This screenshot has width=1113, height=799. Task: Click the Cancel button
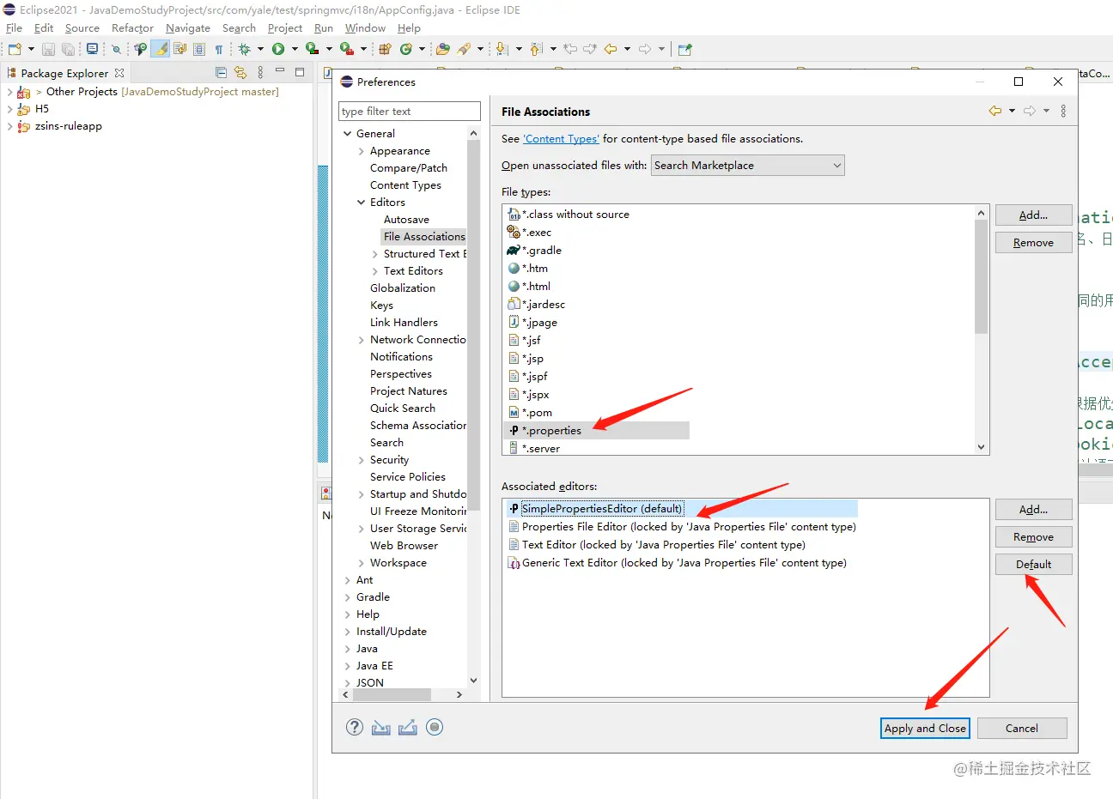1022,729
